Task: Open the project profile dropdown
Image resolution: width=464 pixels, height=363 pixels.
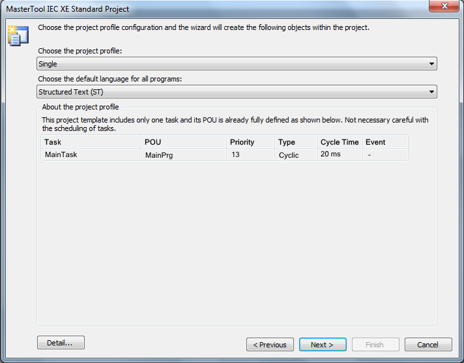Action: [x=237, y=64]
